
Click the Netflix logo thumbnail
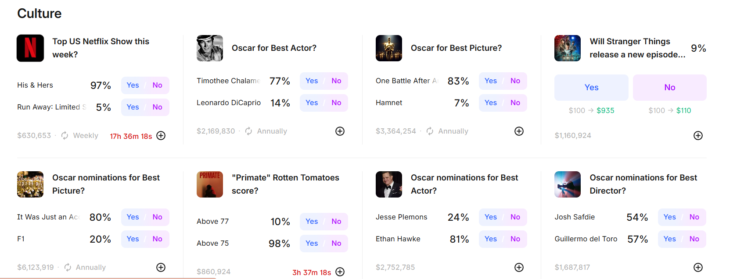click(x=30, y=48)
